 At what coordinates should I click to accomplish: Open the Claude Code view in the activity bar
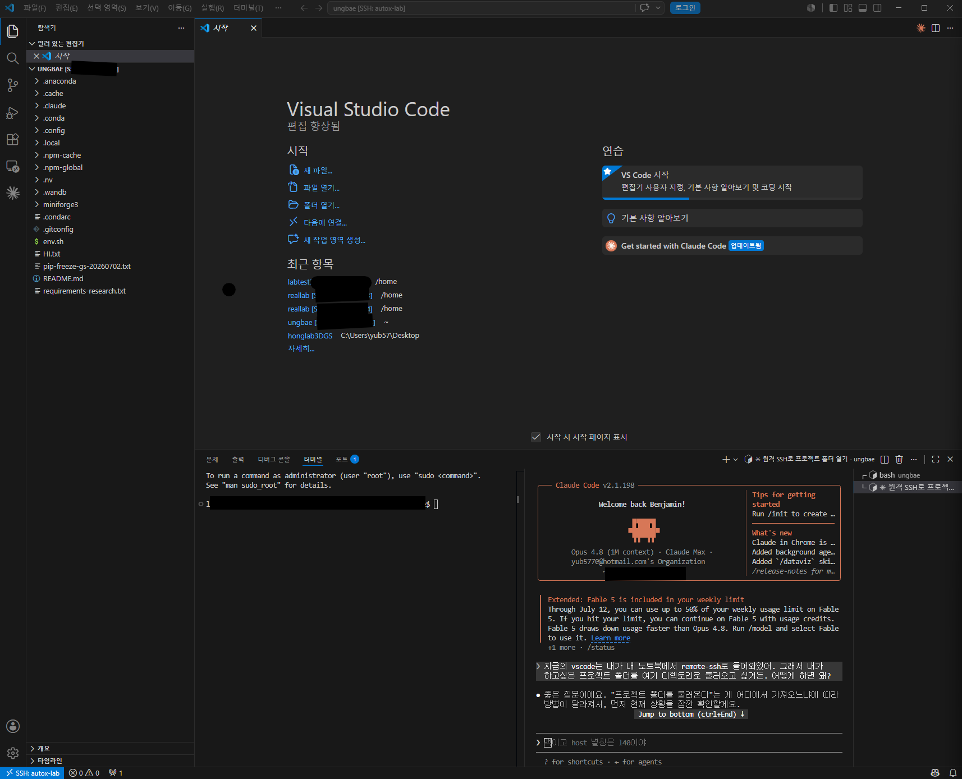[x=12, y=193]
